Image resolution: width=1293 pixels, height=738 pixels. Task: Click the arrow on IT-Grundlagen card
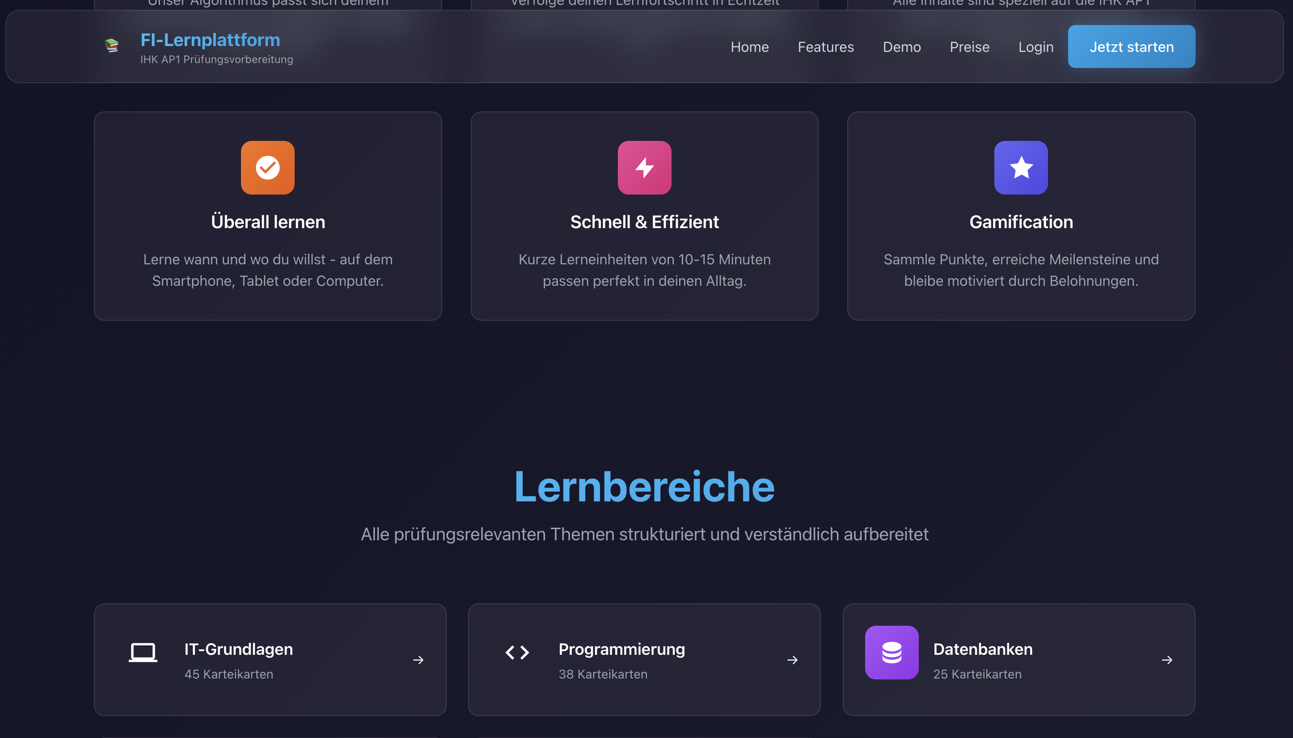pos(418,660)
